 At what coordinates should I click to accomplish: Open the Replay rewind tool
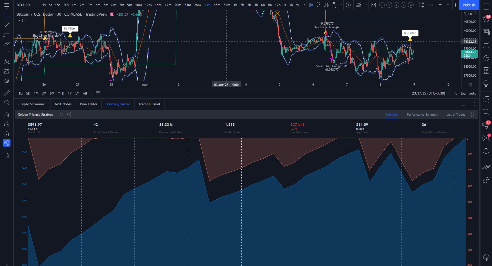(x=432, y=5)
